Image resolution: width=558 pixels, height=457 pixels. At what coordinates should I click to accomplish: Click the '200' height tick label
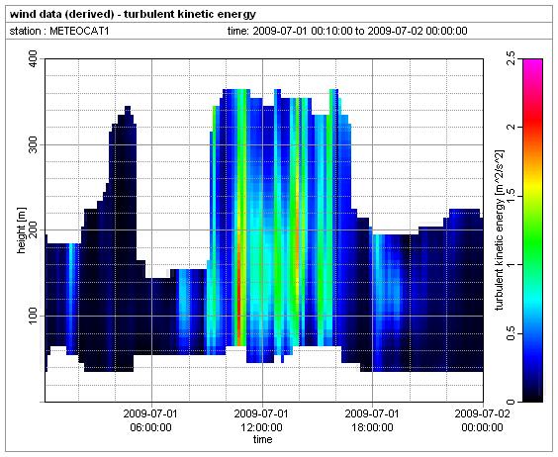coord(33,230)
